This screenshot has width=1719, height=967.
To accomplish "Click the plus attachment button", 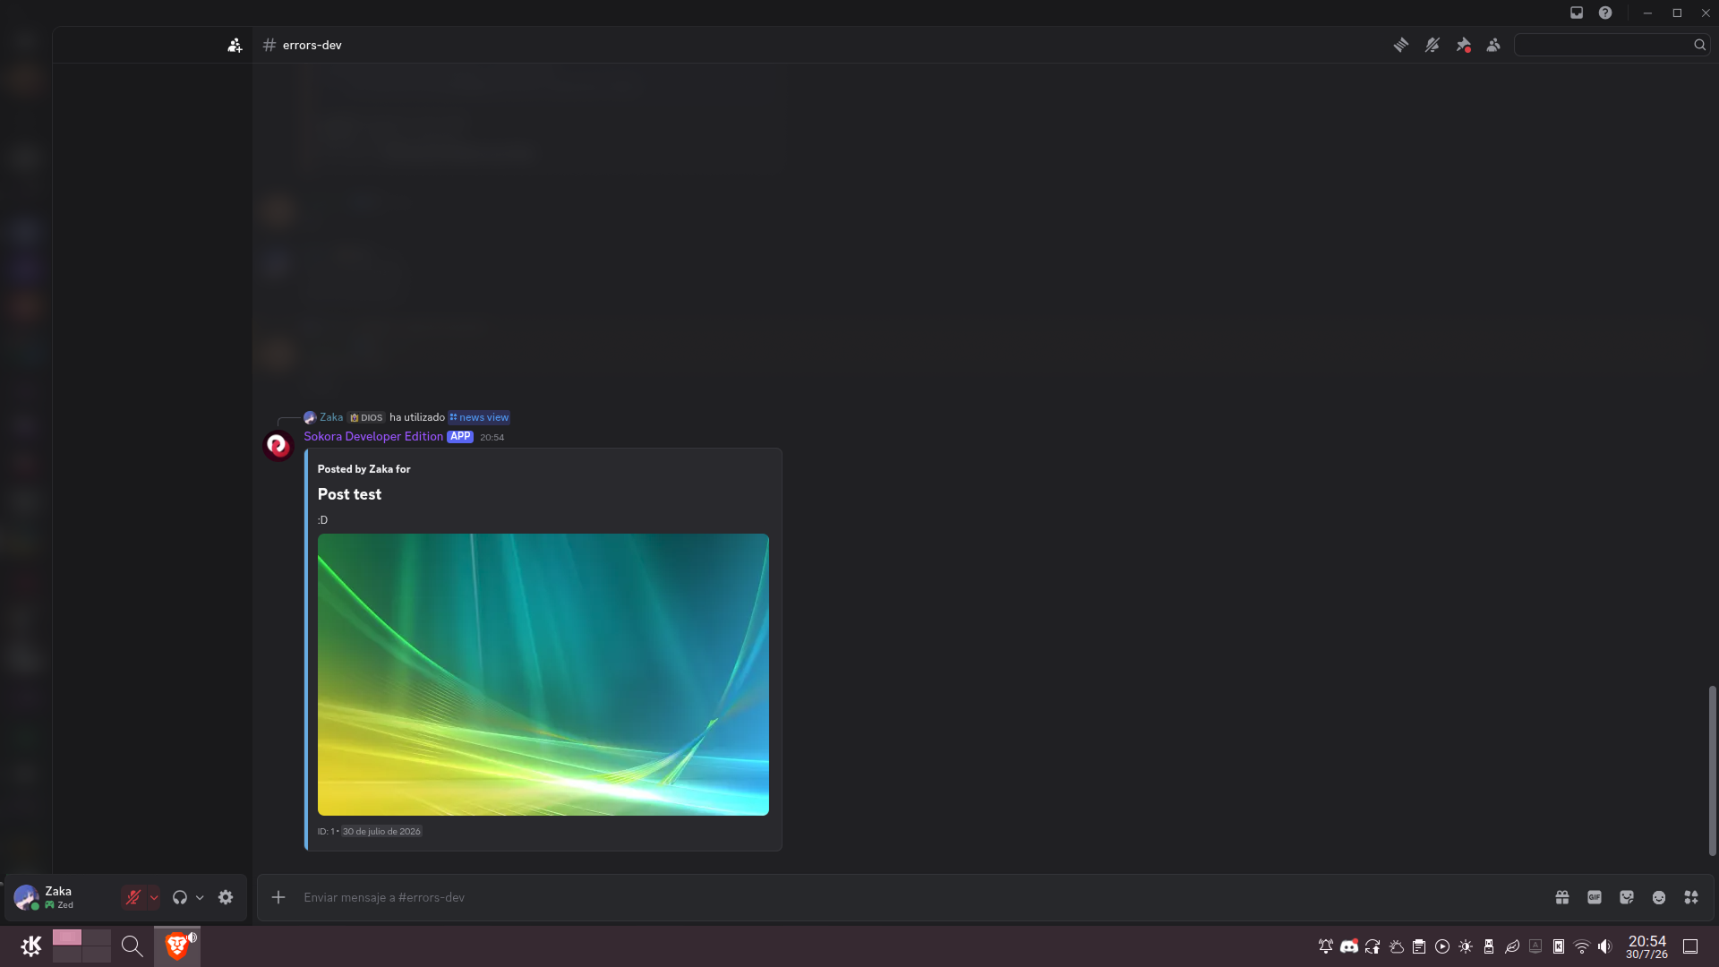I will [278, 897].
